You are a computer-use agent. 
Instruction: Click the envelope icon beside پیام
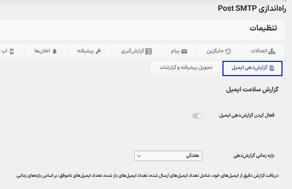click(184, 51)
